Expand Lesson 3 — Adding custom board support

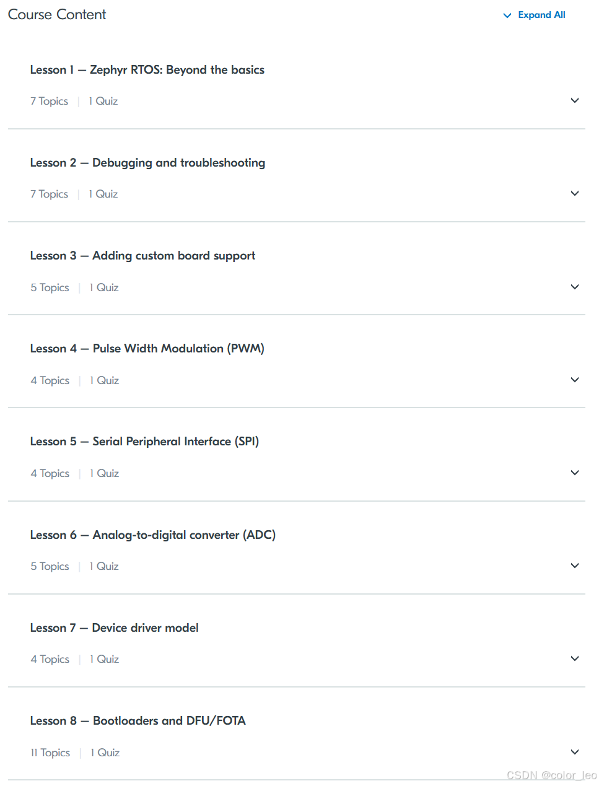tap(575, 287)
